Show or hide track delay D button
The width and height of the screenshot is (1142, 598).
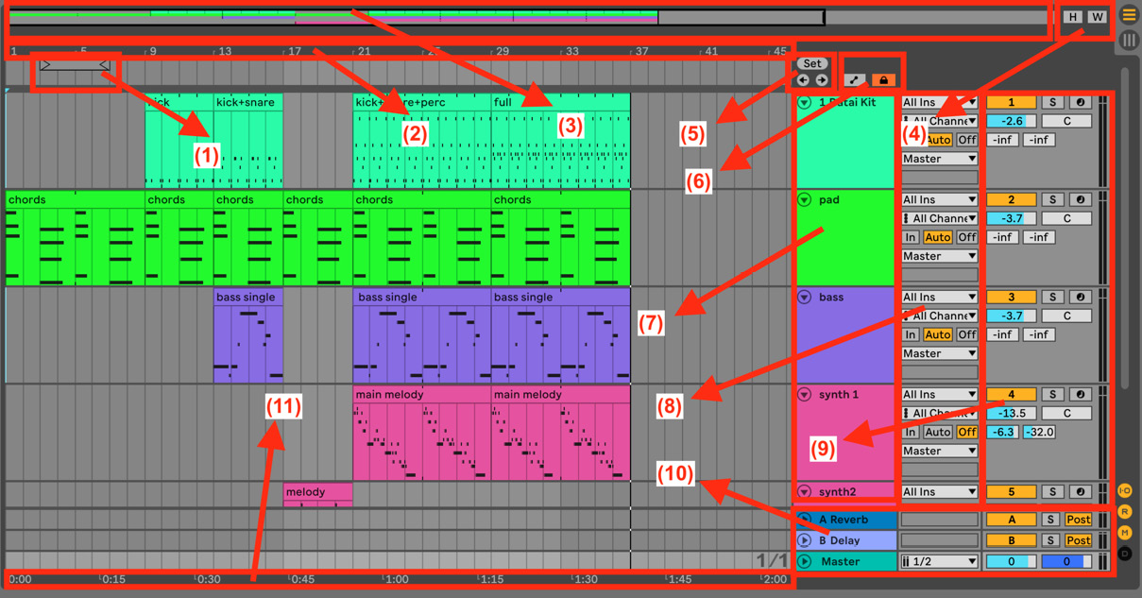1125,554
